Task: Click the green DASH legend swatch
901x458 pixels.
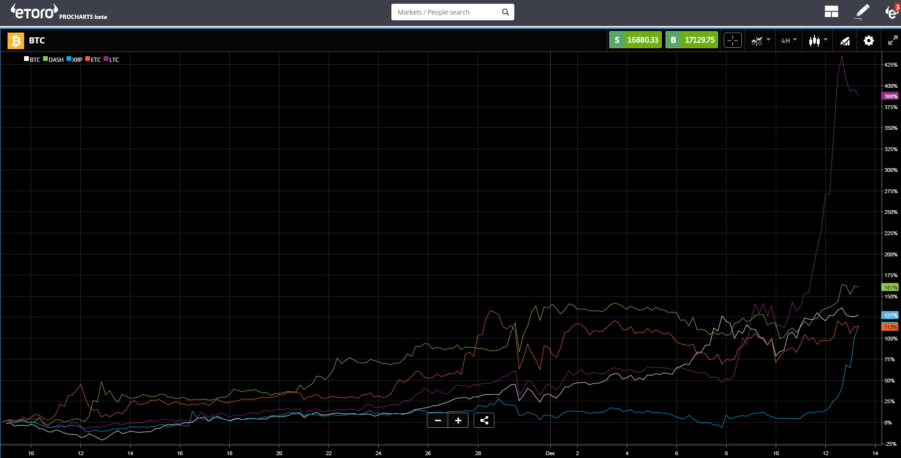Action: (45, 59)
